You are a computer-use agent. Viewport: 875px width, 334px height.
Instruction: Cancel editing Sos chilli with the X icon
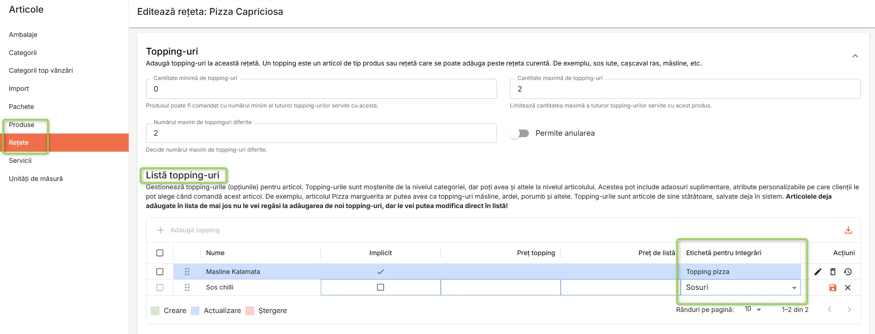point(848,288)
